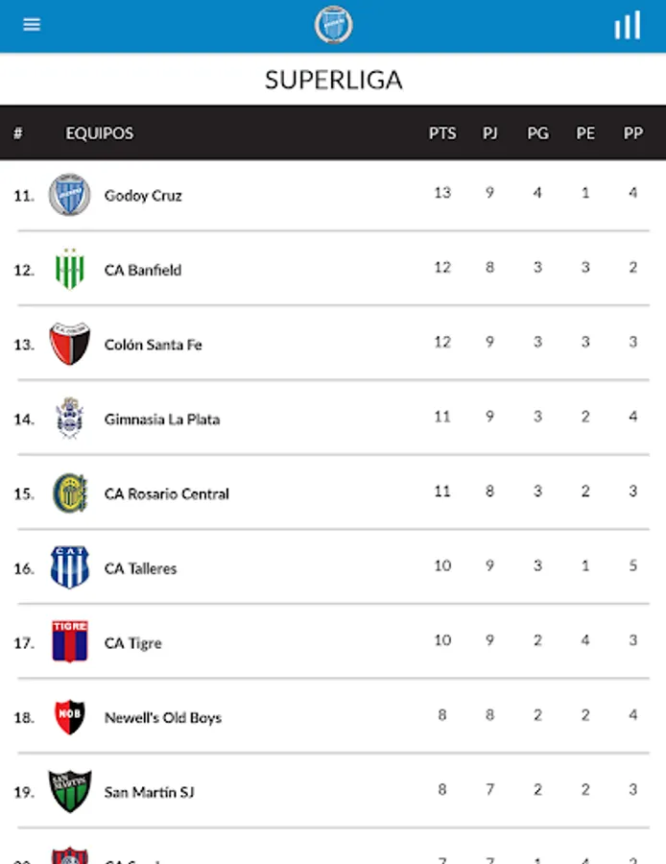
Task: Select the EQUIPOS column header
Action: pos(98,133)
